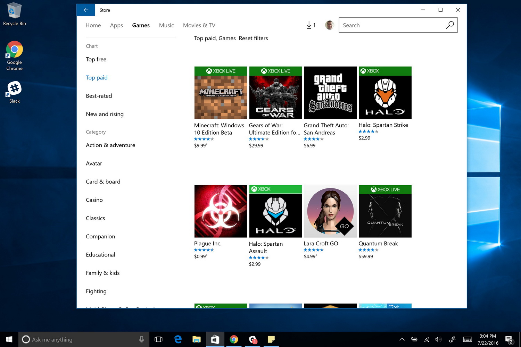521x347 pixels.
Task: Click Reset filters link
Action: (x=253, y=38)
